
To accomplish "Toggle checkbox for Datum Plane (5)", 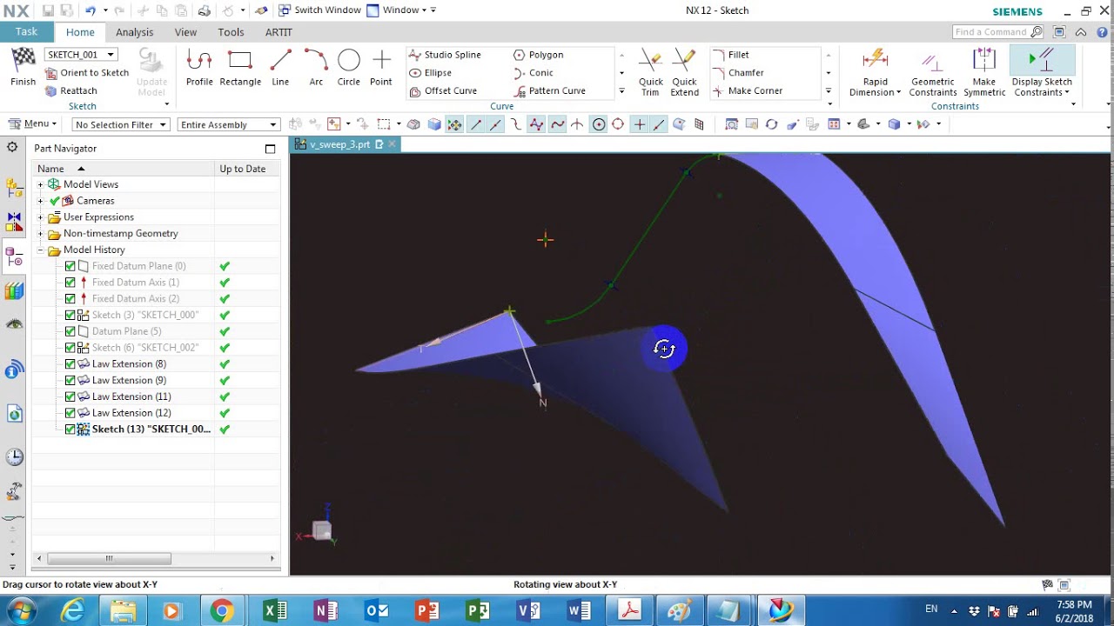I will click(x=70, y=331).
